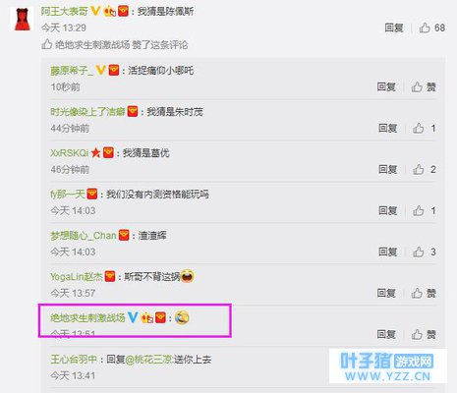The width and height of the screenshot is (457, 393).
Task: Like the 我猜是朱时茂 reply
Action: point(424,128)
